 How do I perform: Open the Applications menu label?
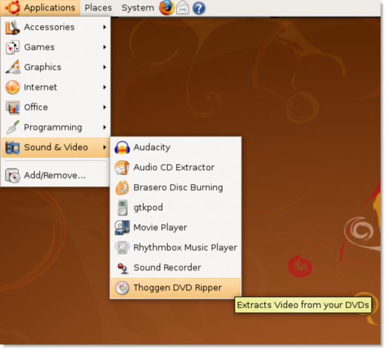click(x=49, y=8)
